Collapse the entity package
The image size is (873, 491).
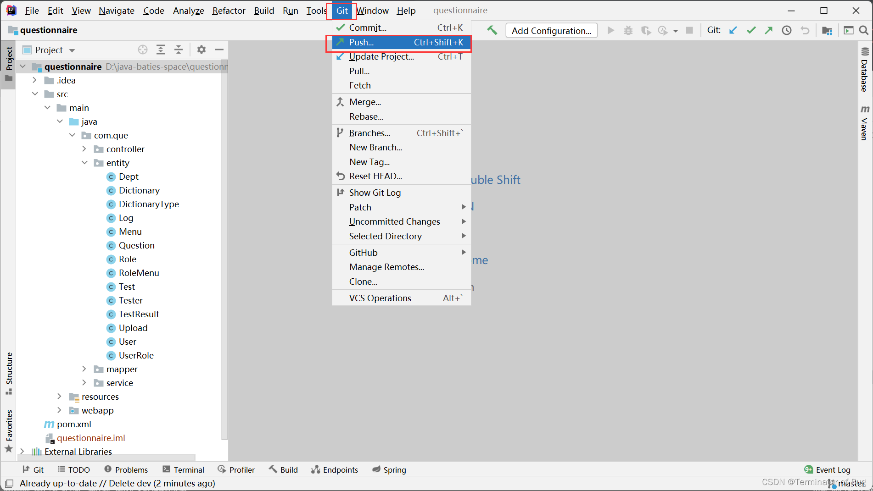tap(84, 163)
